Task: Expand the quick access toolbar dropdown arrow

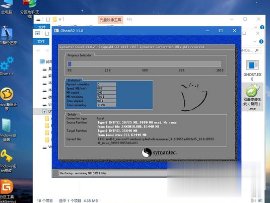Action: coord(60,20)
